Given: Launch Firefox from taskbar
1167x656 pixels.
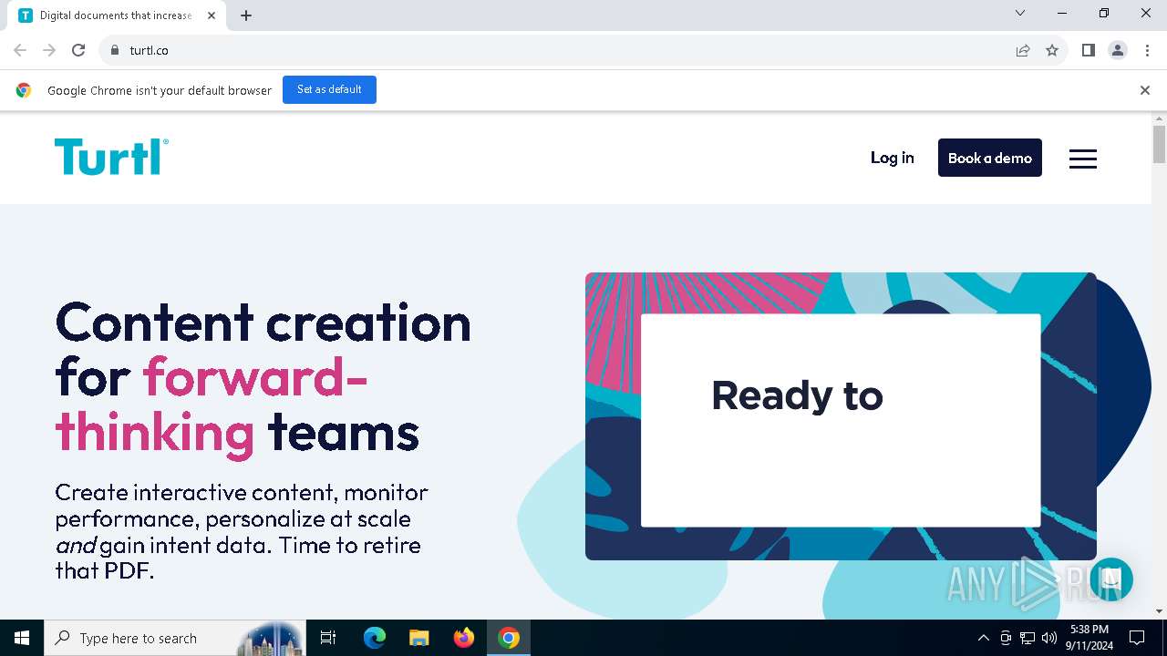Looking at the screenshot, I should click(x=464, y=638).
